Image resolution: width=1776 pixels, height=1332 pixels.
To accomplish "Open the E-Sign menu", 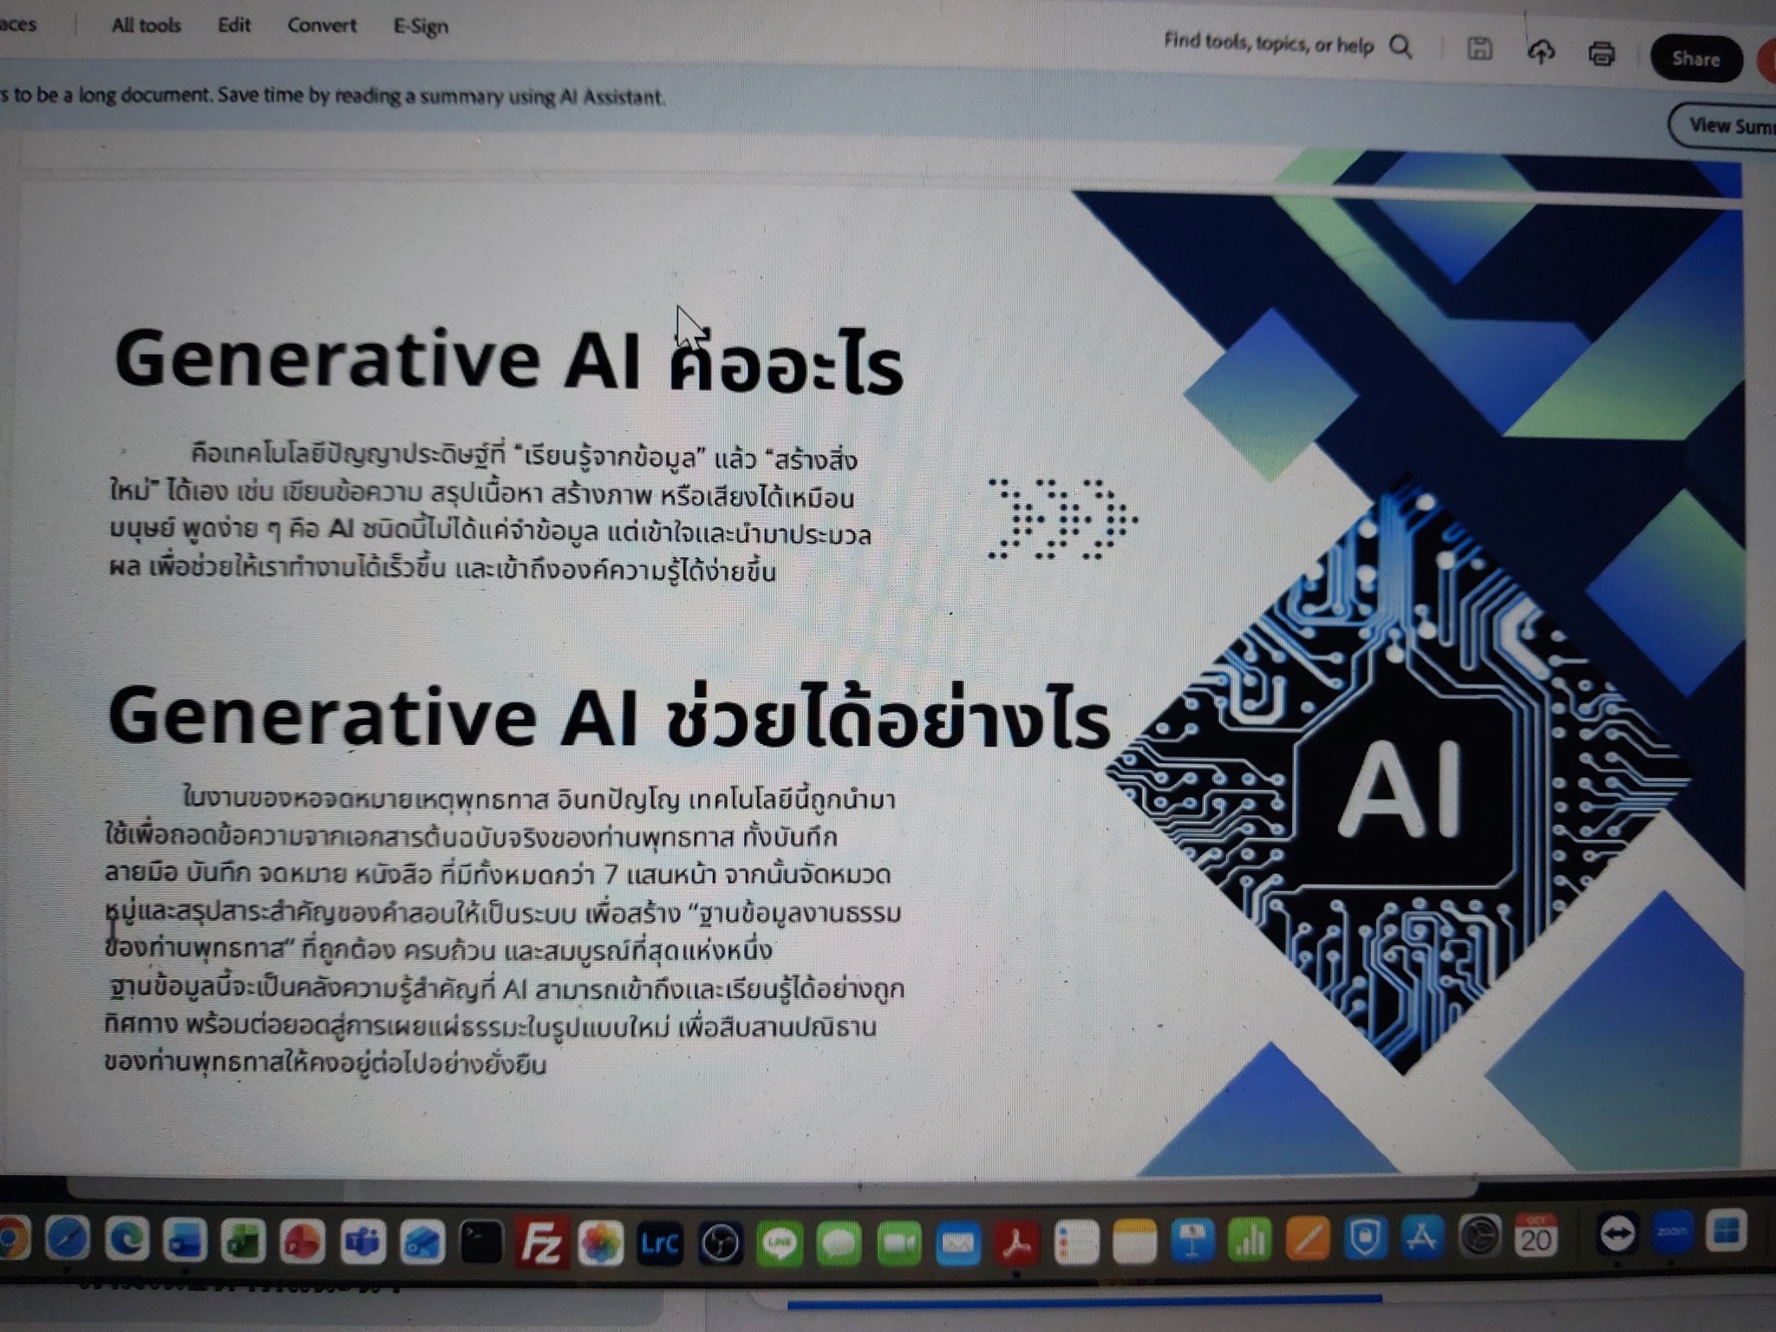I will click(x=421, y=27).
